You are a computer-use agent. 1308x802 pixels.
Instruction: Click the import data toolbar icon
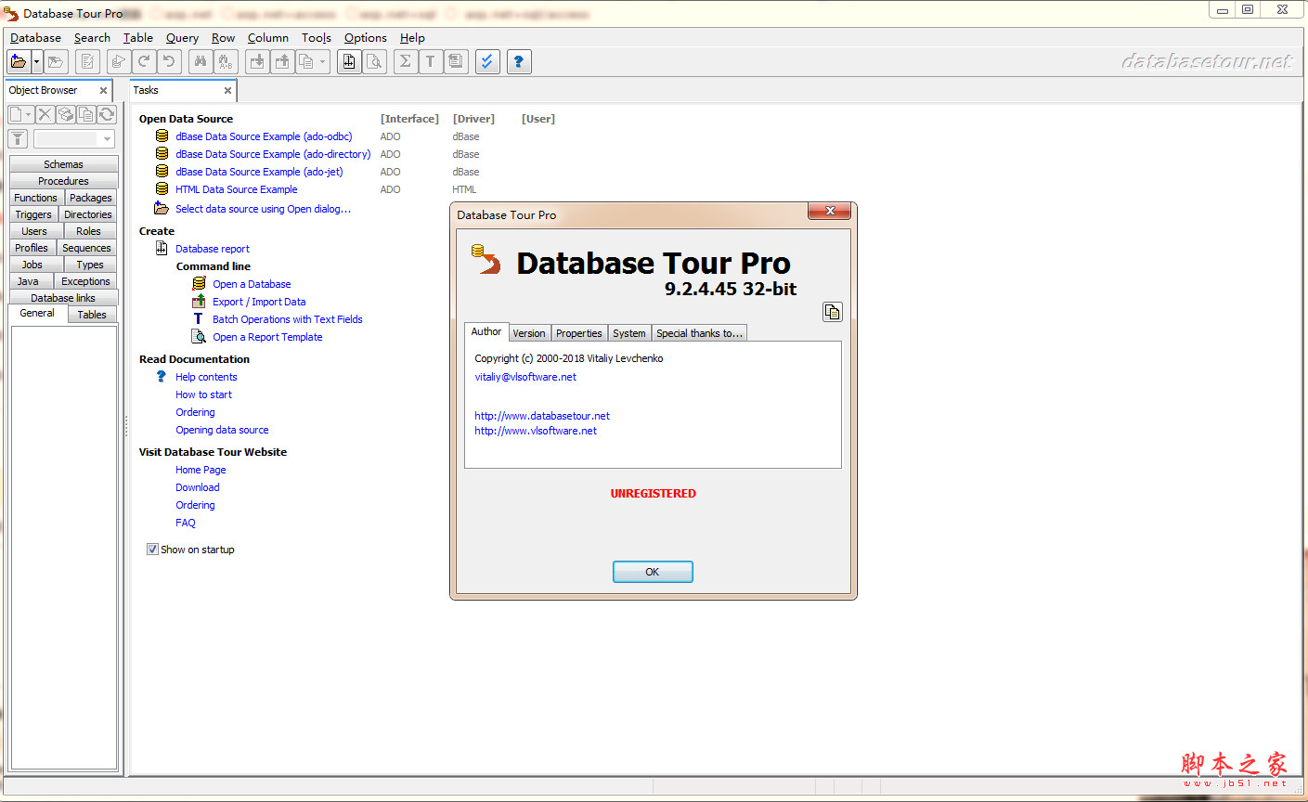(x=257, y=62)
